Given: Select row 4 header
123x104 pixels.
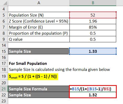Looking at the screenshot, I should [4, 9].
